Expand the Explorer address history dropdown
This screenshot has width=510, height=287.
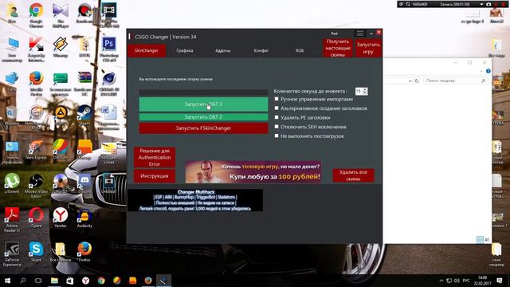410,81
